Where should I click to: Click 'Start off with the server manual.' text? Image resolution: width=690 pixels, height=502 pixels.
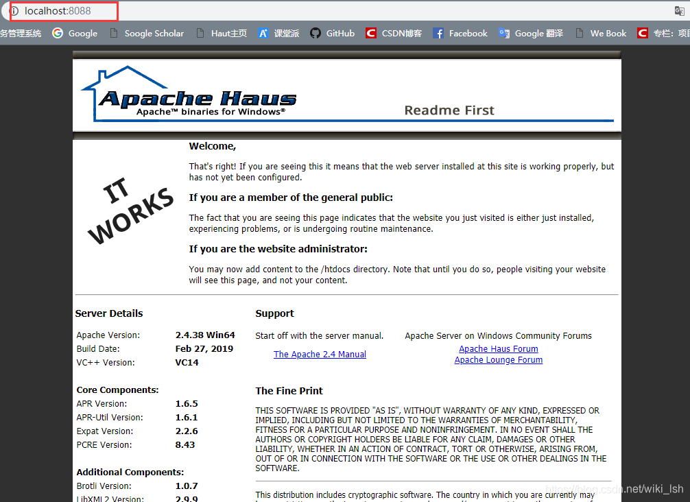tap(320, 335)
